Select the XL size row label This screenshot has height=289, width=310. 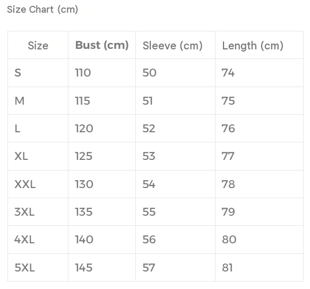pyautogui.click(x=21, y=156)
